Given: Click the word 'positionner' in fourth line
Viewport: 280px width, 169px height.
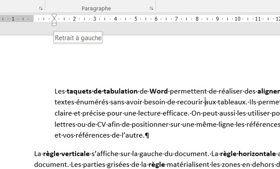Looking at the screenshot, I should coord(150,125).
